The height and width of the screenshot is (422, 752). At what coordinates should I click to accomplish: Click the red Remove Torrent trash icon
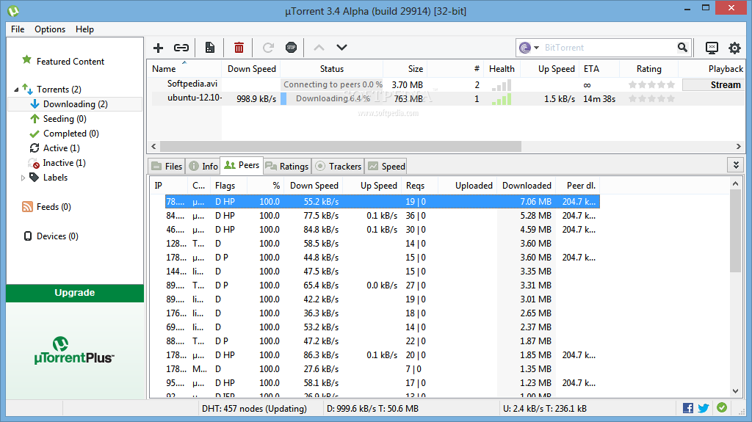[239, 48]
